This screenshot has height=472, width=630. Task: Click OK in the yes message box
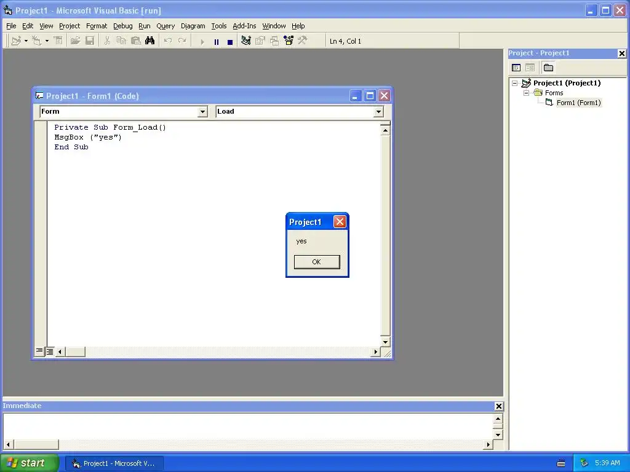click(317, 262)
